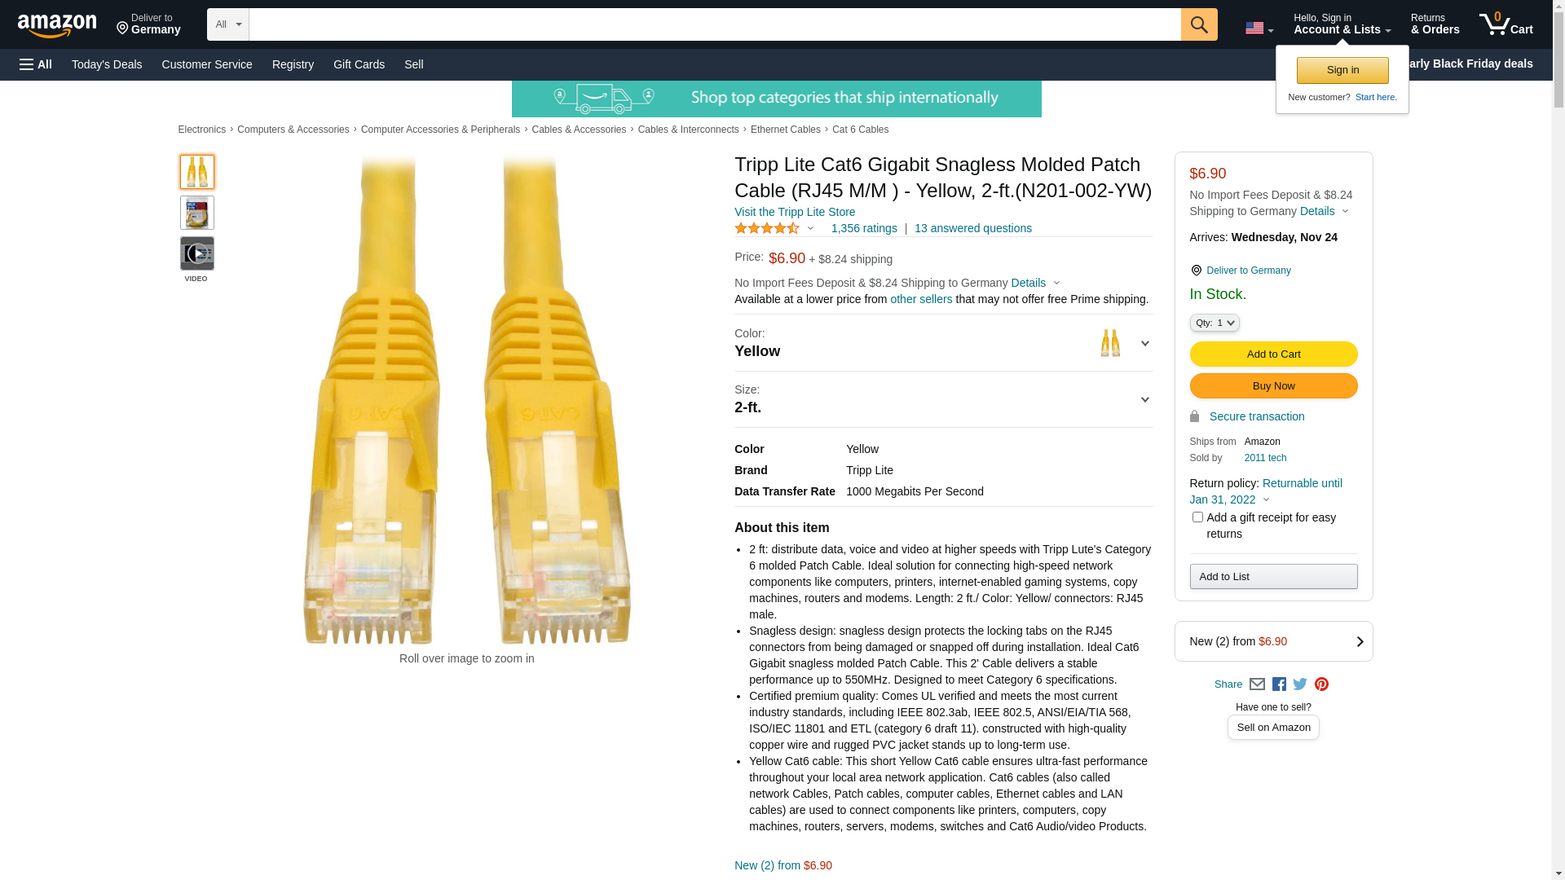This screenshot has width=1565, height=880.
Task: Share the product on Facebook
Action: click(1279, 684)
